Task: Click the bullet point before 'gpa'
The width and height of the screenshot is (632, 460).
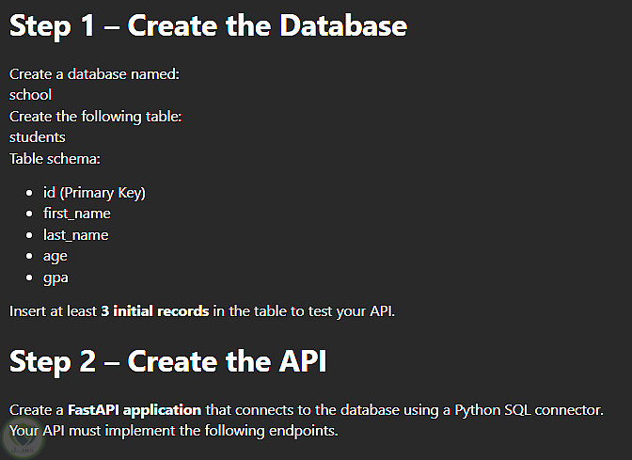Action: coord(31,278)
